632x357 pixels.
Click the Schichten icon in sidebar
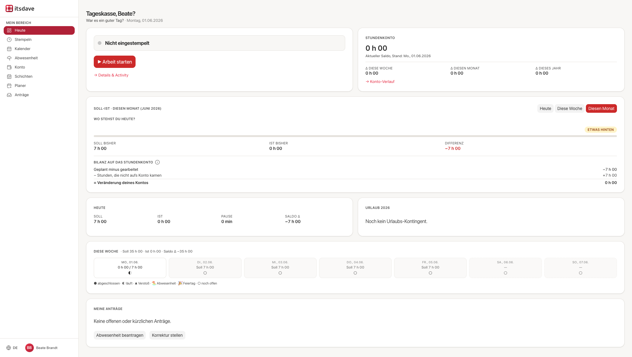(x=9, y=76)
